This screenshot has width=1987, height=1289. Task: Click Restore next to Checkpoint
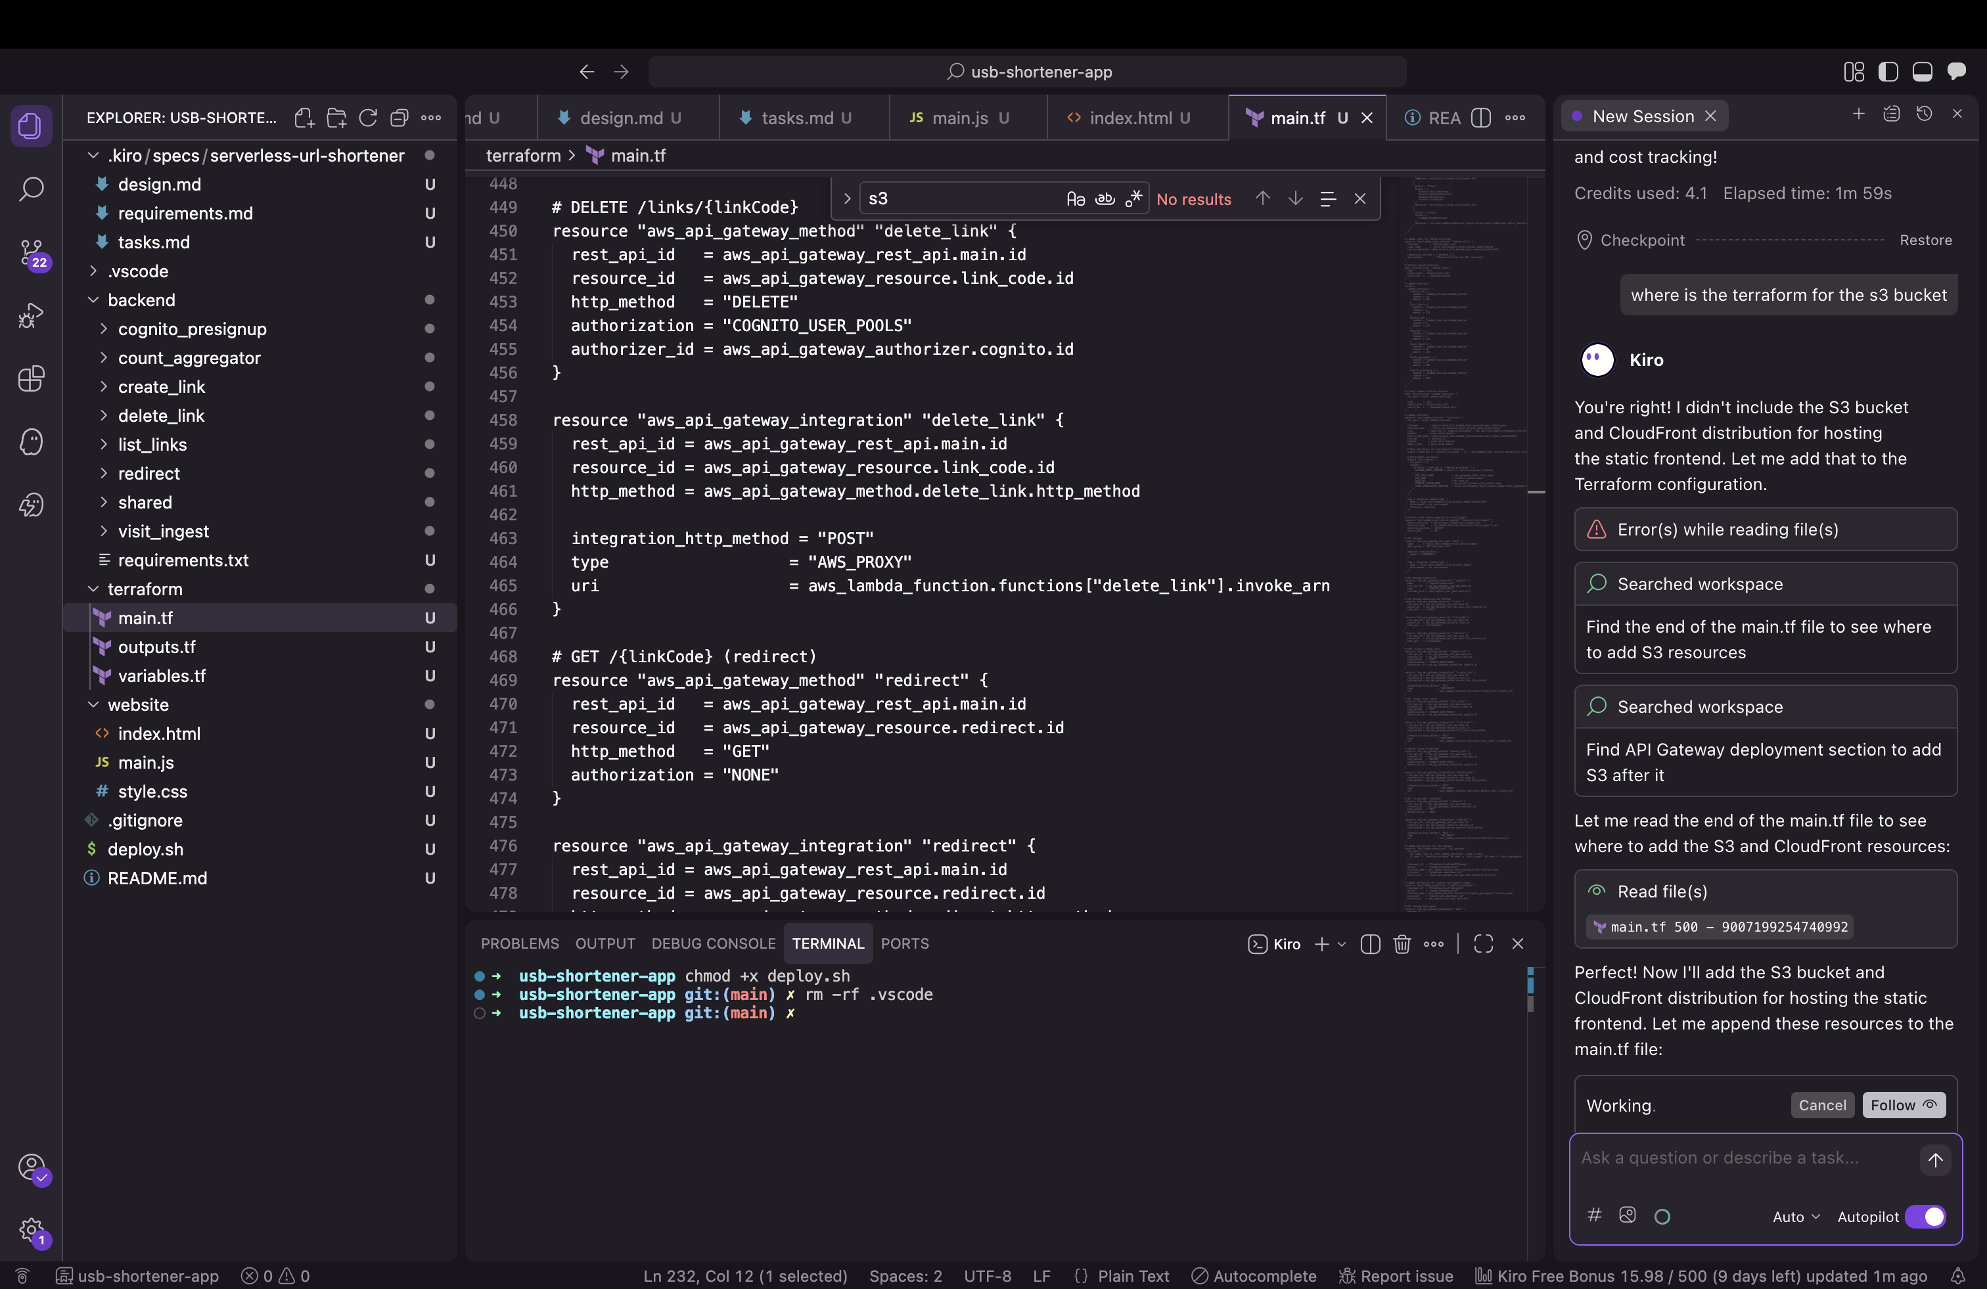pyautogui.click(x=1926, y=240)
